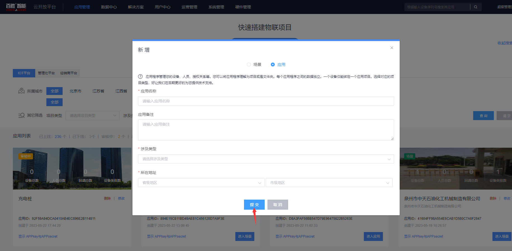The image size is (512, 251).
Task: Click the 所属城市 location icon
Action: (22, 91)
